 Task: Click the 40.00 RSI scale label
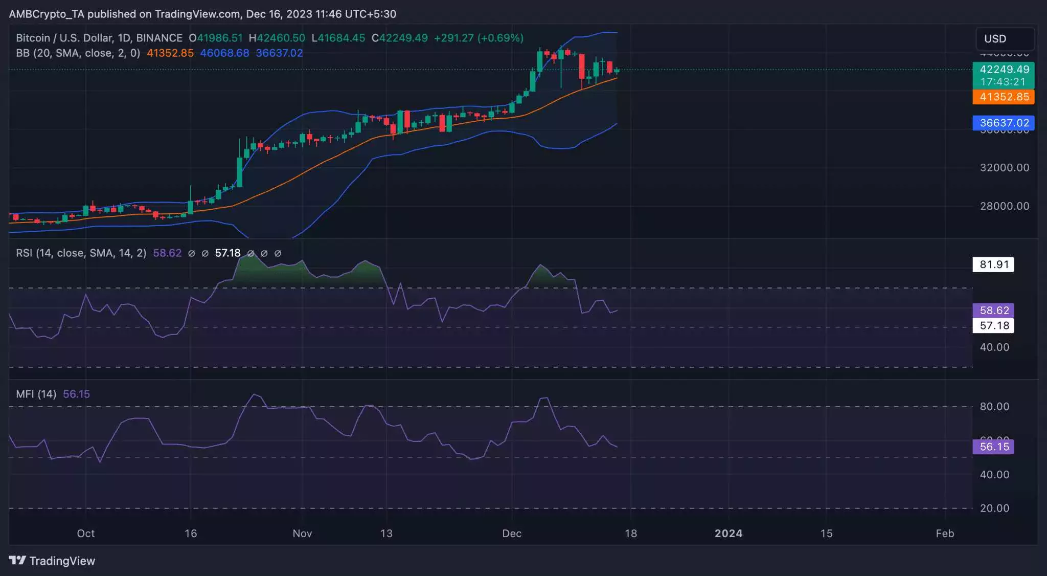(994, 347)
